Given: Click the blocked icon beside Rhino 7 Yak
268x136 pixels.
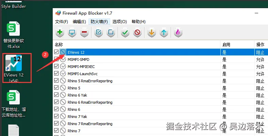Looking at the screenshot, I should tap(63, 117).
